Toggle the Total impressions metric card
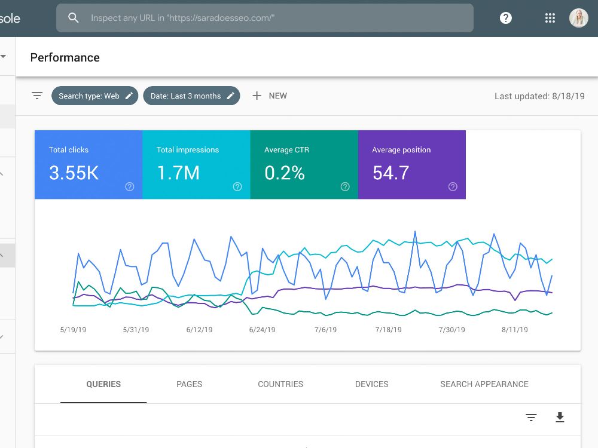 [x=196, y=165]
